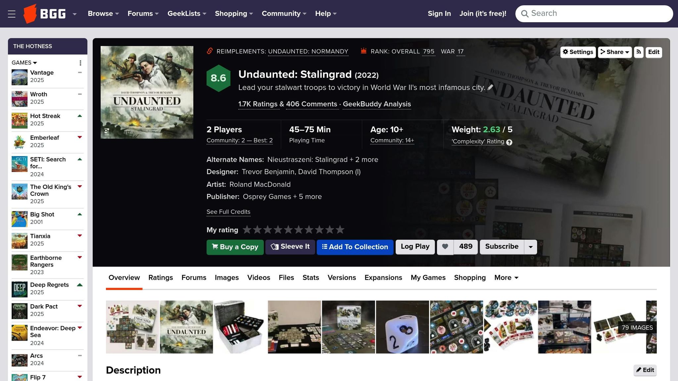Click Earthborne Rangers thumbnail in Hotness

pos(20,262)
